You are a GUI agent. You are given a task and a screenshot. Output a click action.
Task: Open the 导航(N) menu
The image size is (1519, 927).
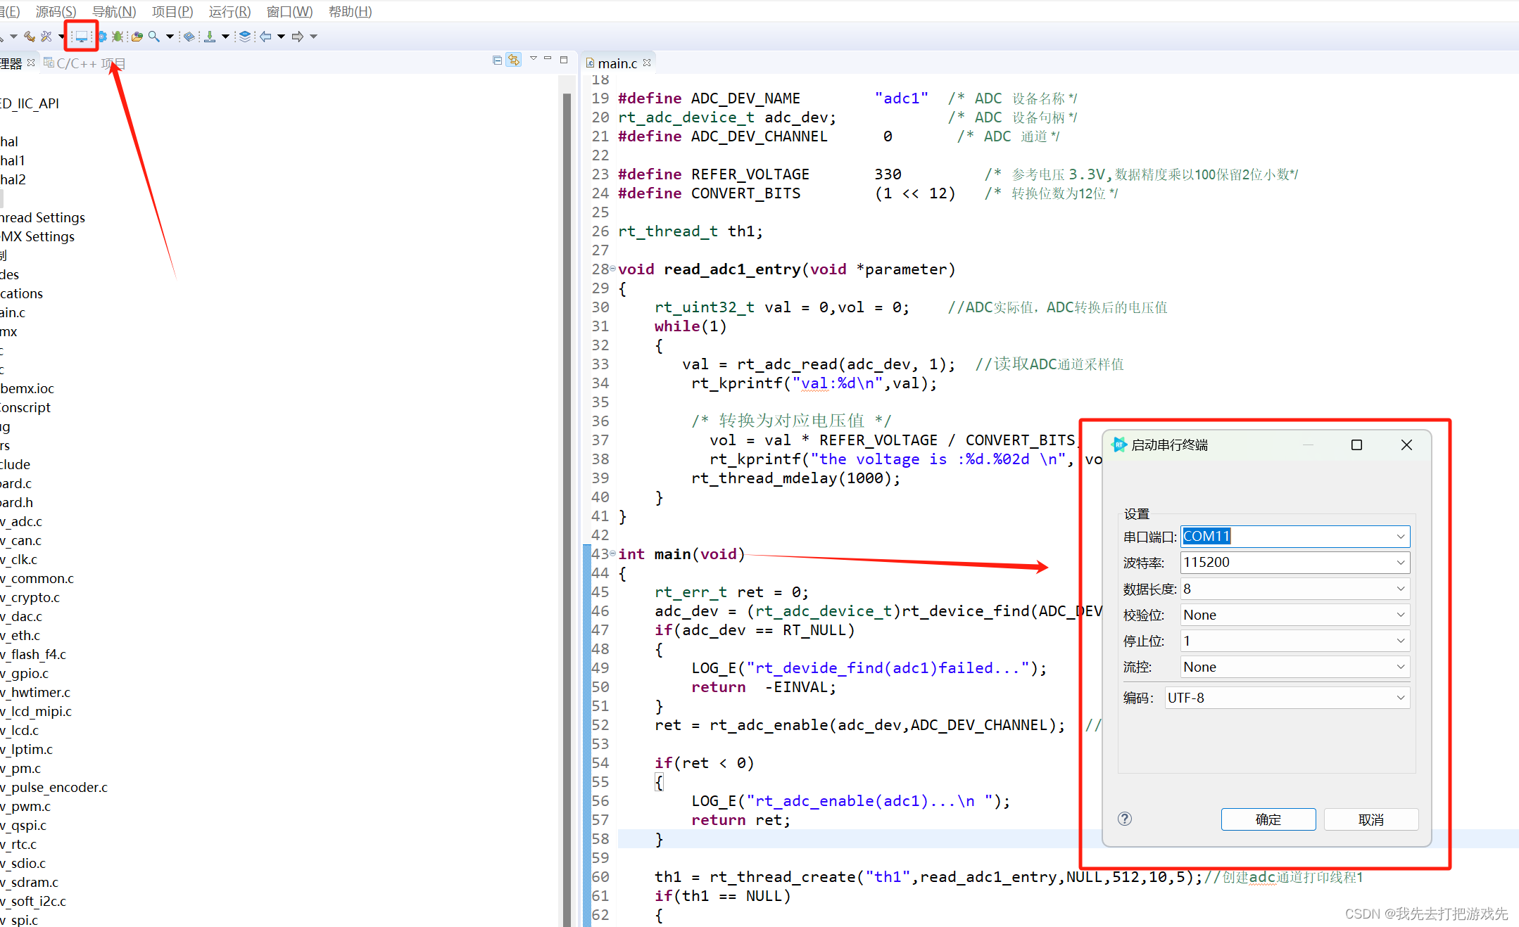[114, 11]
